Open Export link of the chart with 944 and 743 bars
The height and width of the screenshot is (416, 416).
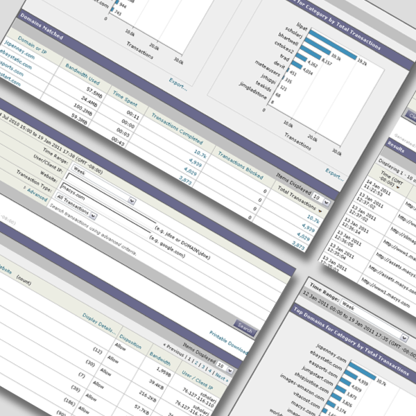(178, 84)
